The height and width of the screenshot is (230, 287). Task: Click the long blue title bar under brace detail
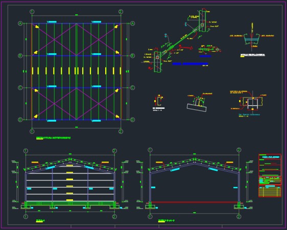(x=190, y=64)
